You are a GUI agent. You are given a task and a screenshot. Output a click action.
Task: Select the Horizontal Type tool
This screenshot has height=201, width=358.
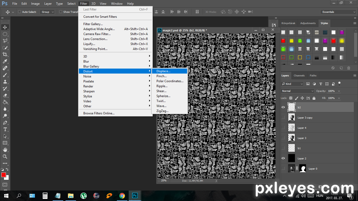[5, 129]
